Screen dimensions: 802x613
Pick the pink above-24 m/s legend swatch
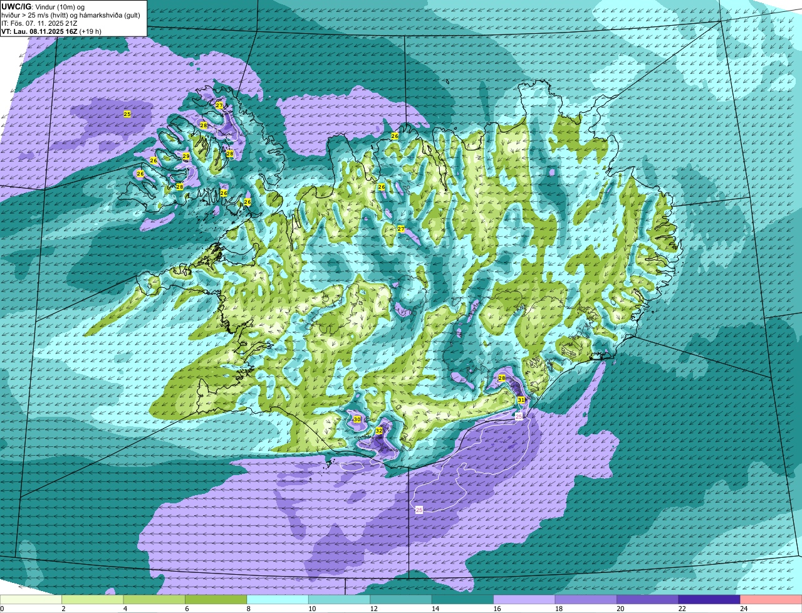tap(771, 600)
